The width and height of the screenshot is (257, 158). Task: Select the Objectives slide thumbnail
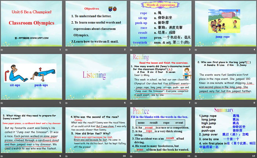[x=96, y=24]
